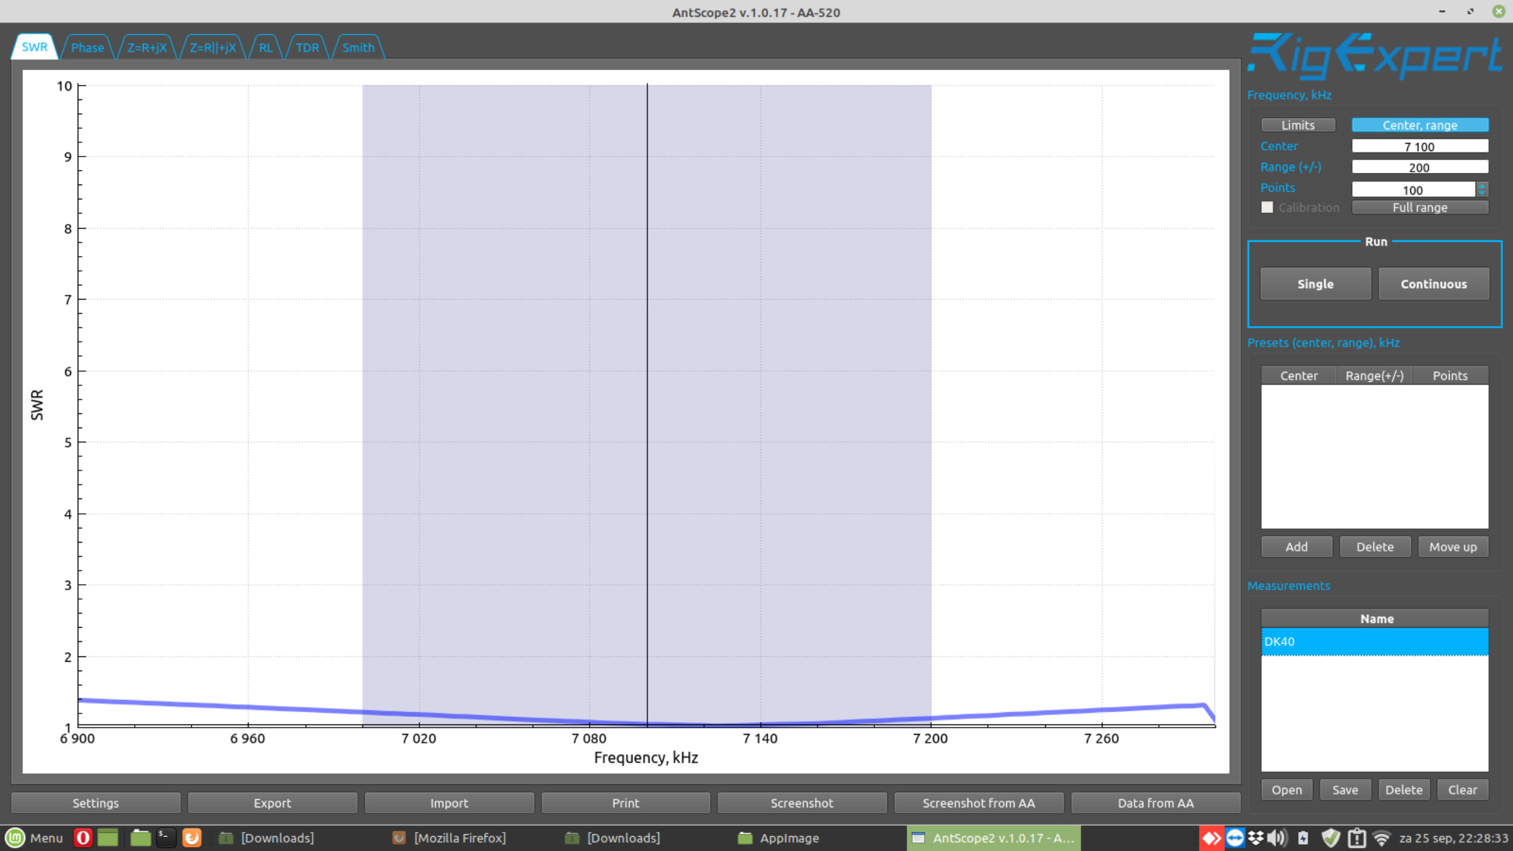The image size is (1513, 851).
Task: Enable the Calibration checkbox
Action: [1267, 208]
